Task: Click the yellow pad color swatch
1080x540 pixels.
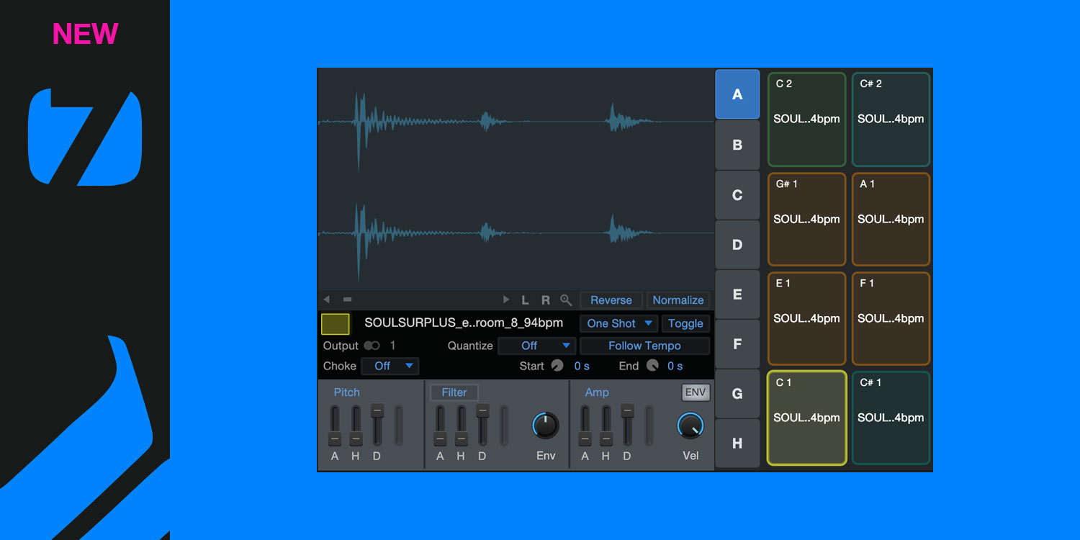Action: 336,324
